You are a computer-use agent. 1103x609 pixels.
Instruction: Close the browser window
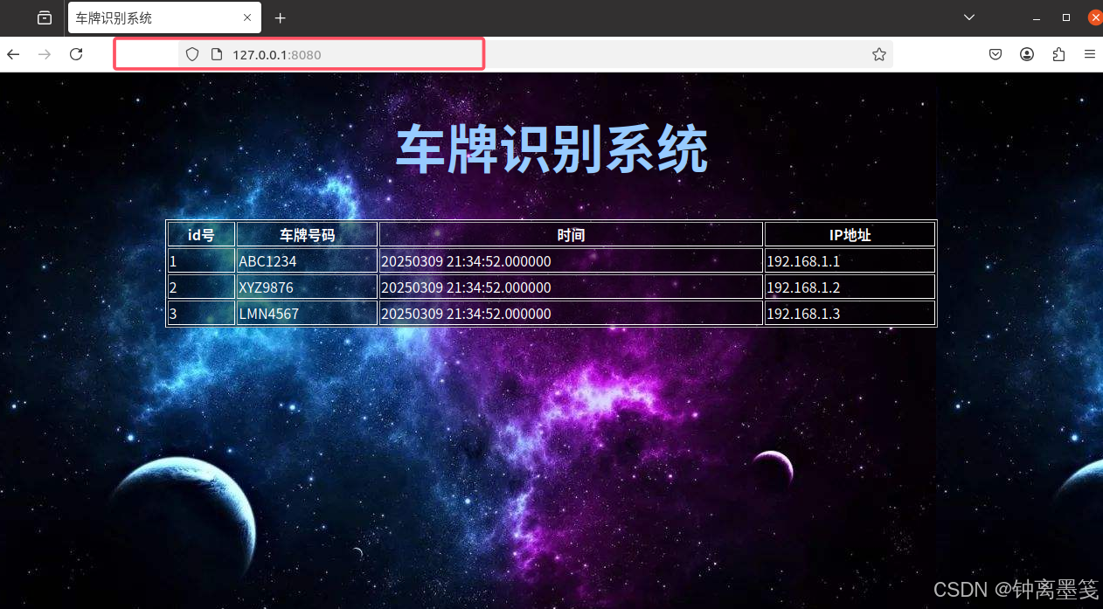coord(1095,17)
